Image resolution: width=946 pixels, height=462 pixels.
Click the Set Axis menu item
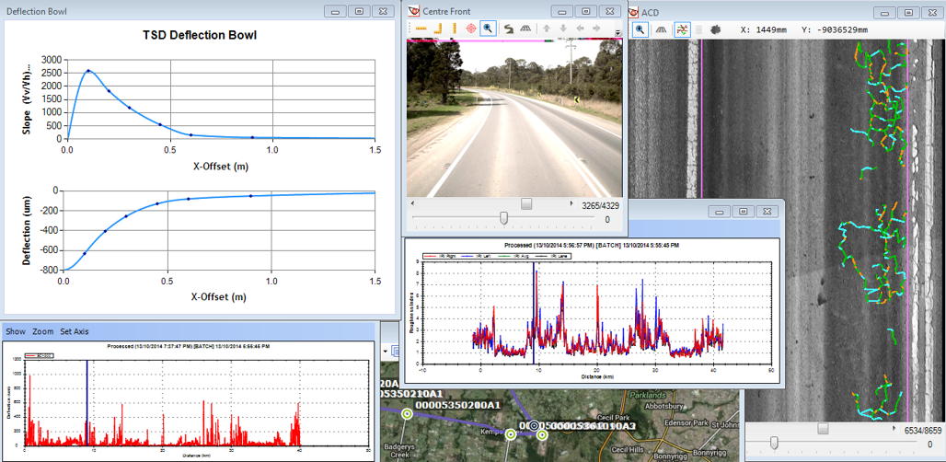pyautogui.click(x=75, y=331)
